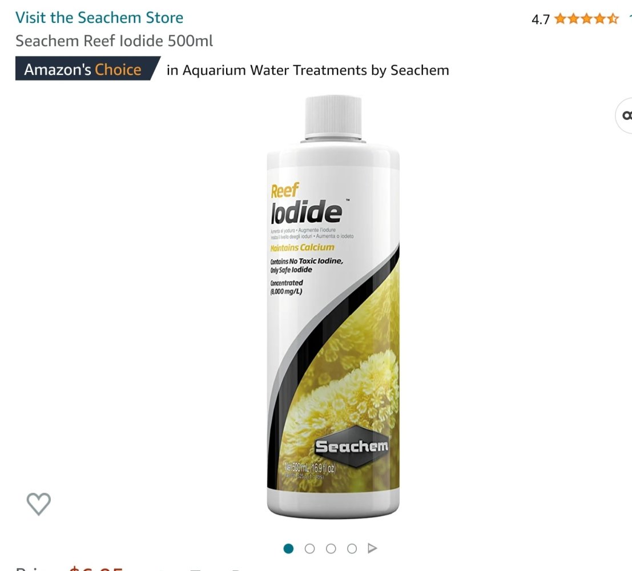Select the third image carousel dot
Viewport: 632px width, 571px height.
(331, 548)
